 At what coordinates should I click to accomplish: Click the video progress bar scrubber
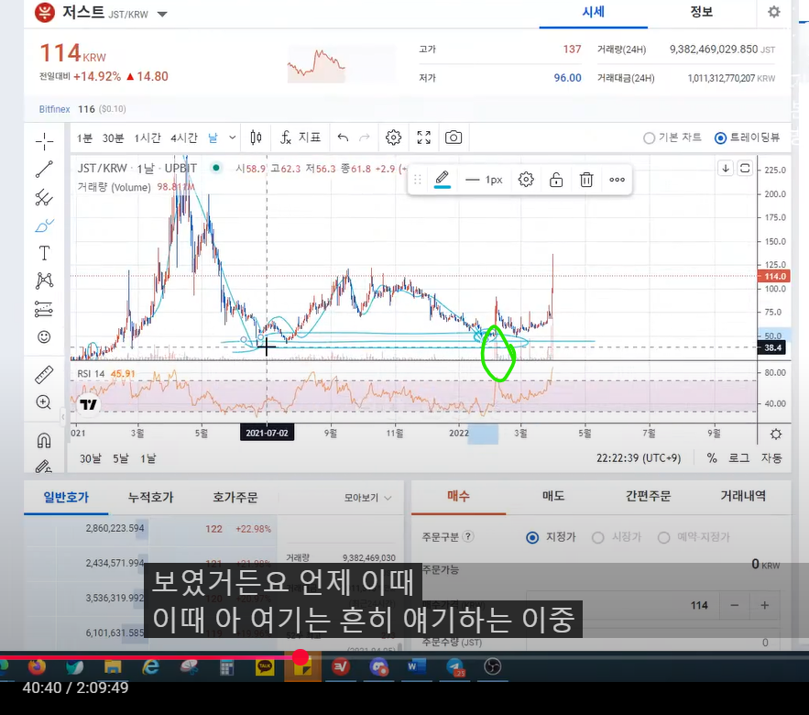(301, 657)
